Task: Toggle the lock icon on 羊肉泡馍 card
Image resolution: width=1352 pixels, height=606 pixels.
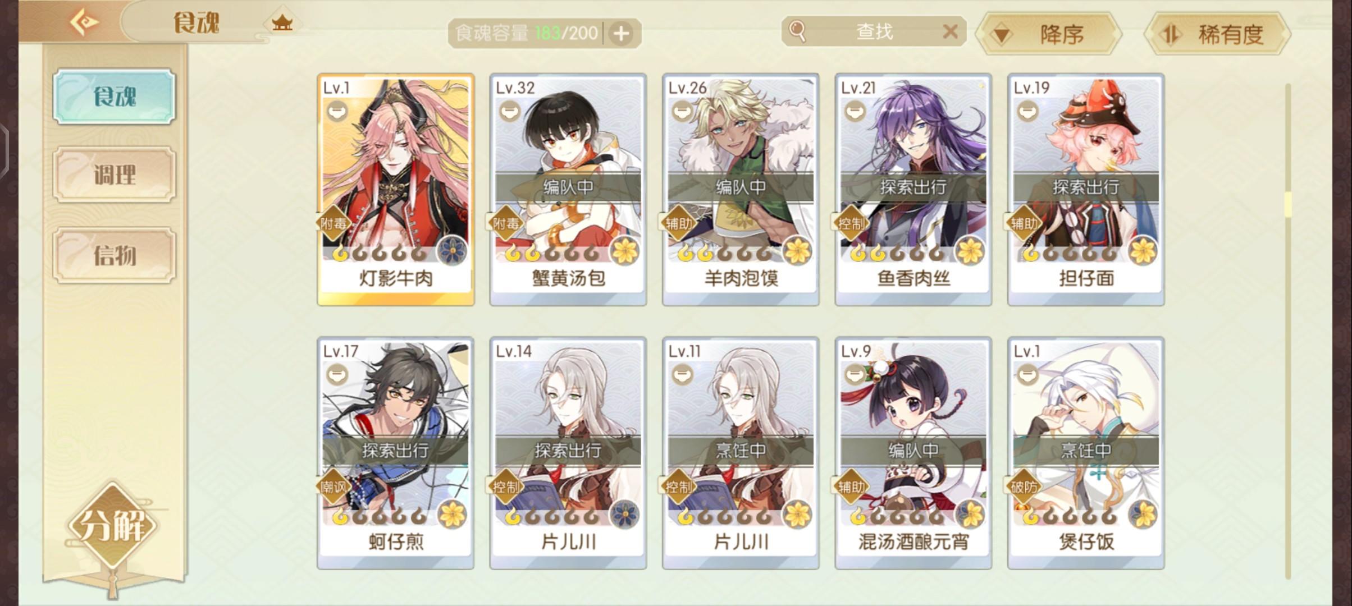Action: pyautogui.click(x=682, y=111)
